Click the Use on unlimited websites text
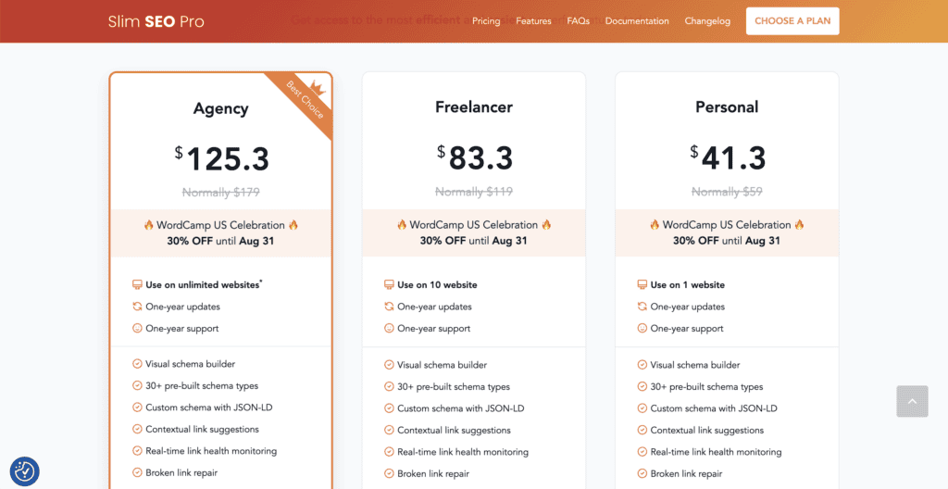 coord(203,284)
